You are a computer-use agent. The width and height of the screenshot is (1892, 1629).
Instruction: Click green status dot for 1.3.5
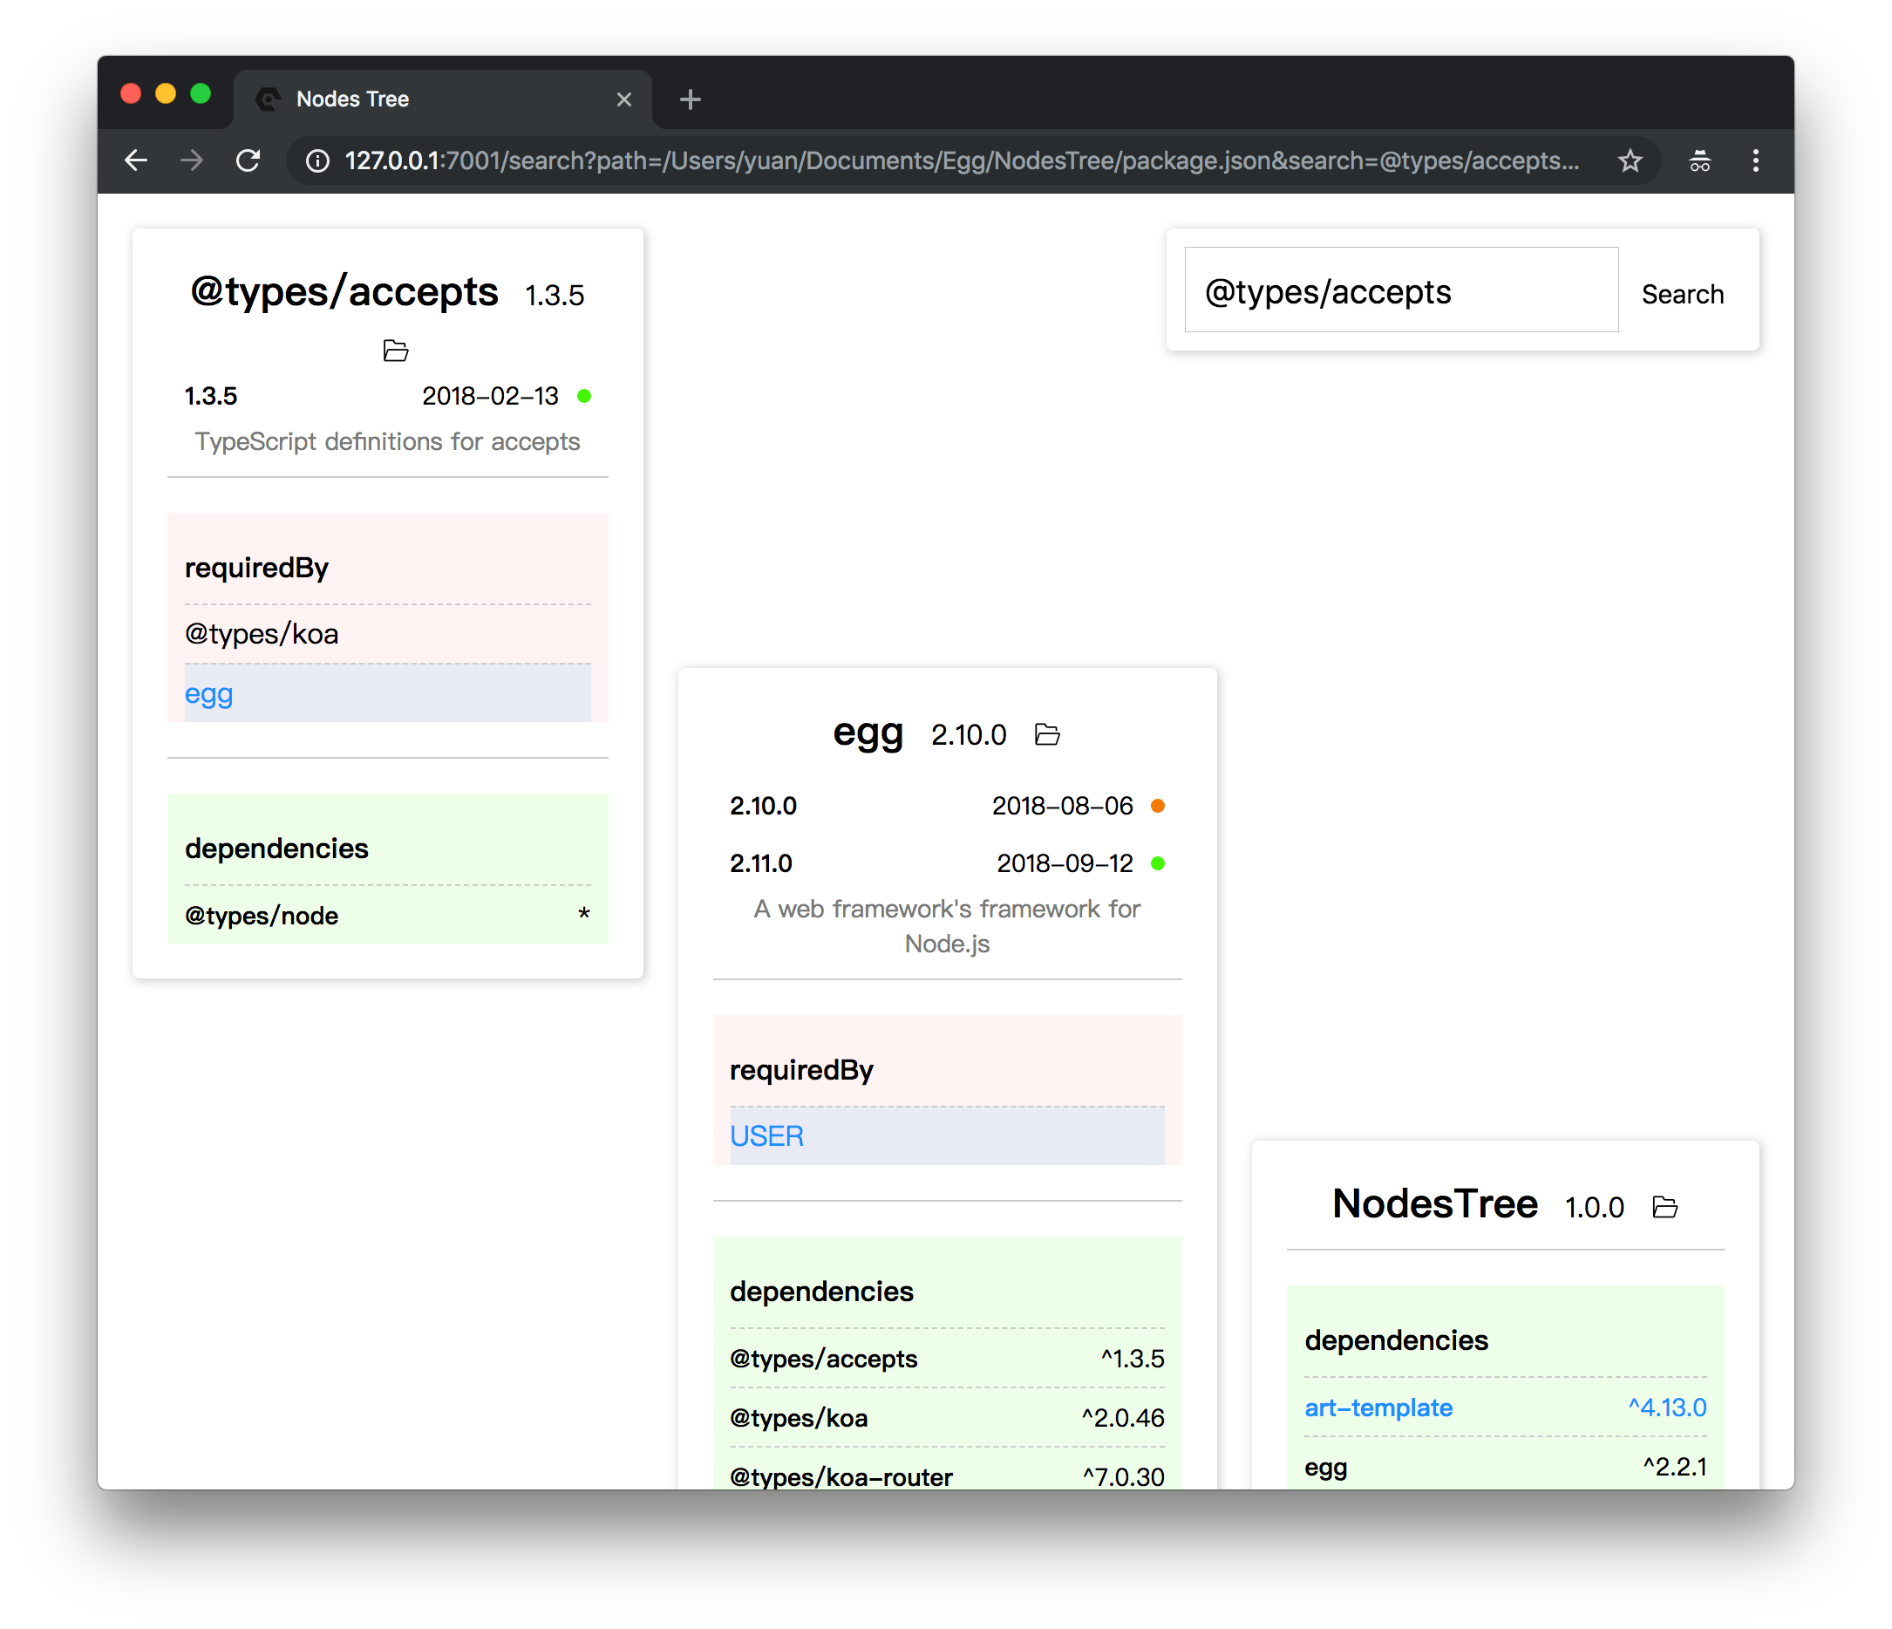pos(584,395)
